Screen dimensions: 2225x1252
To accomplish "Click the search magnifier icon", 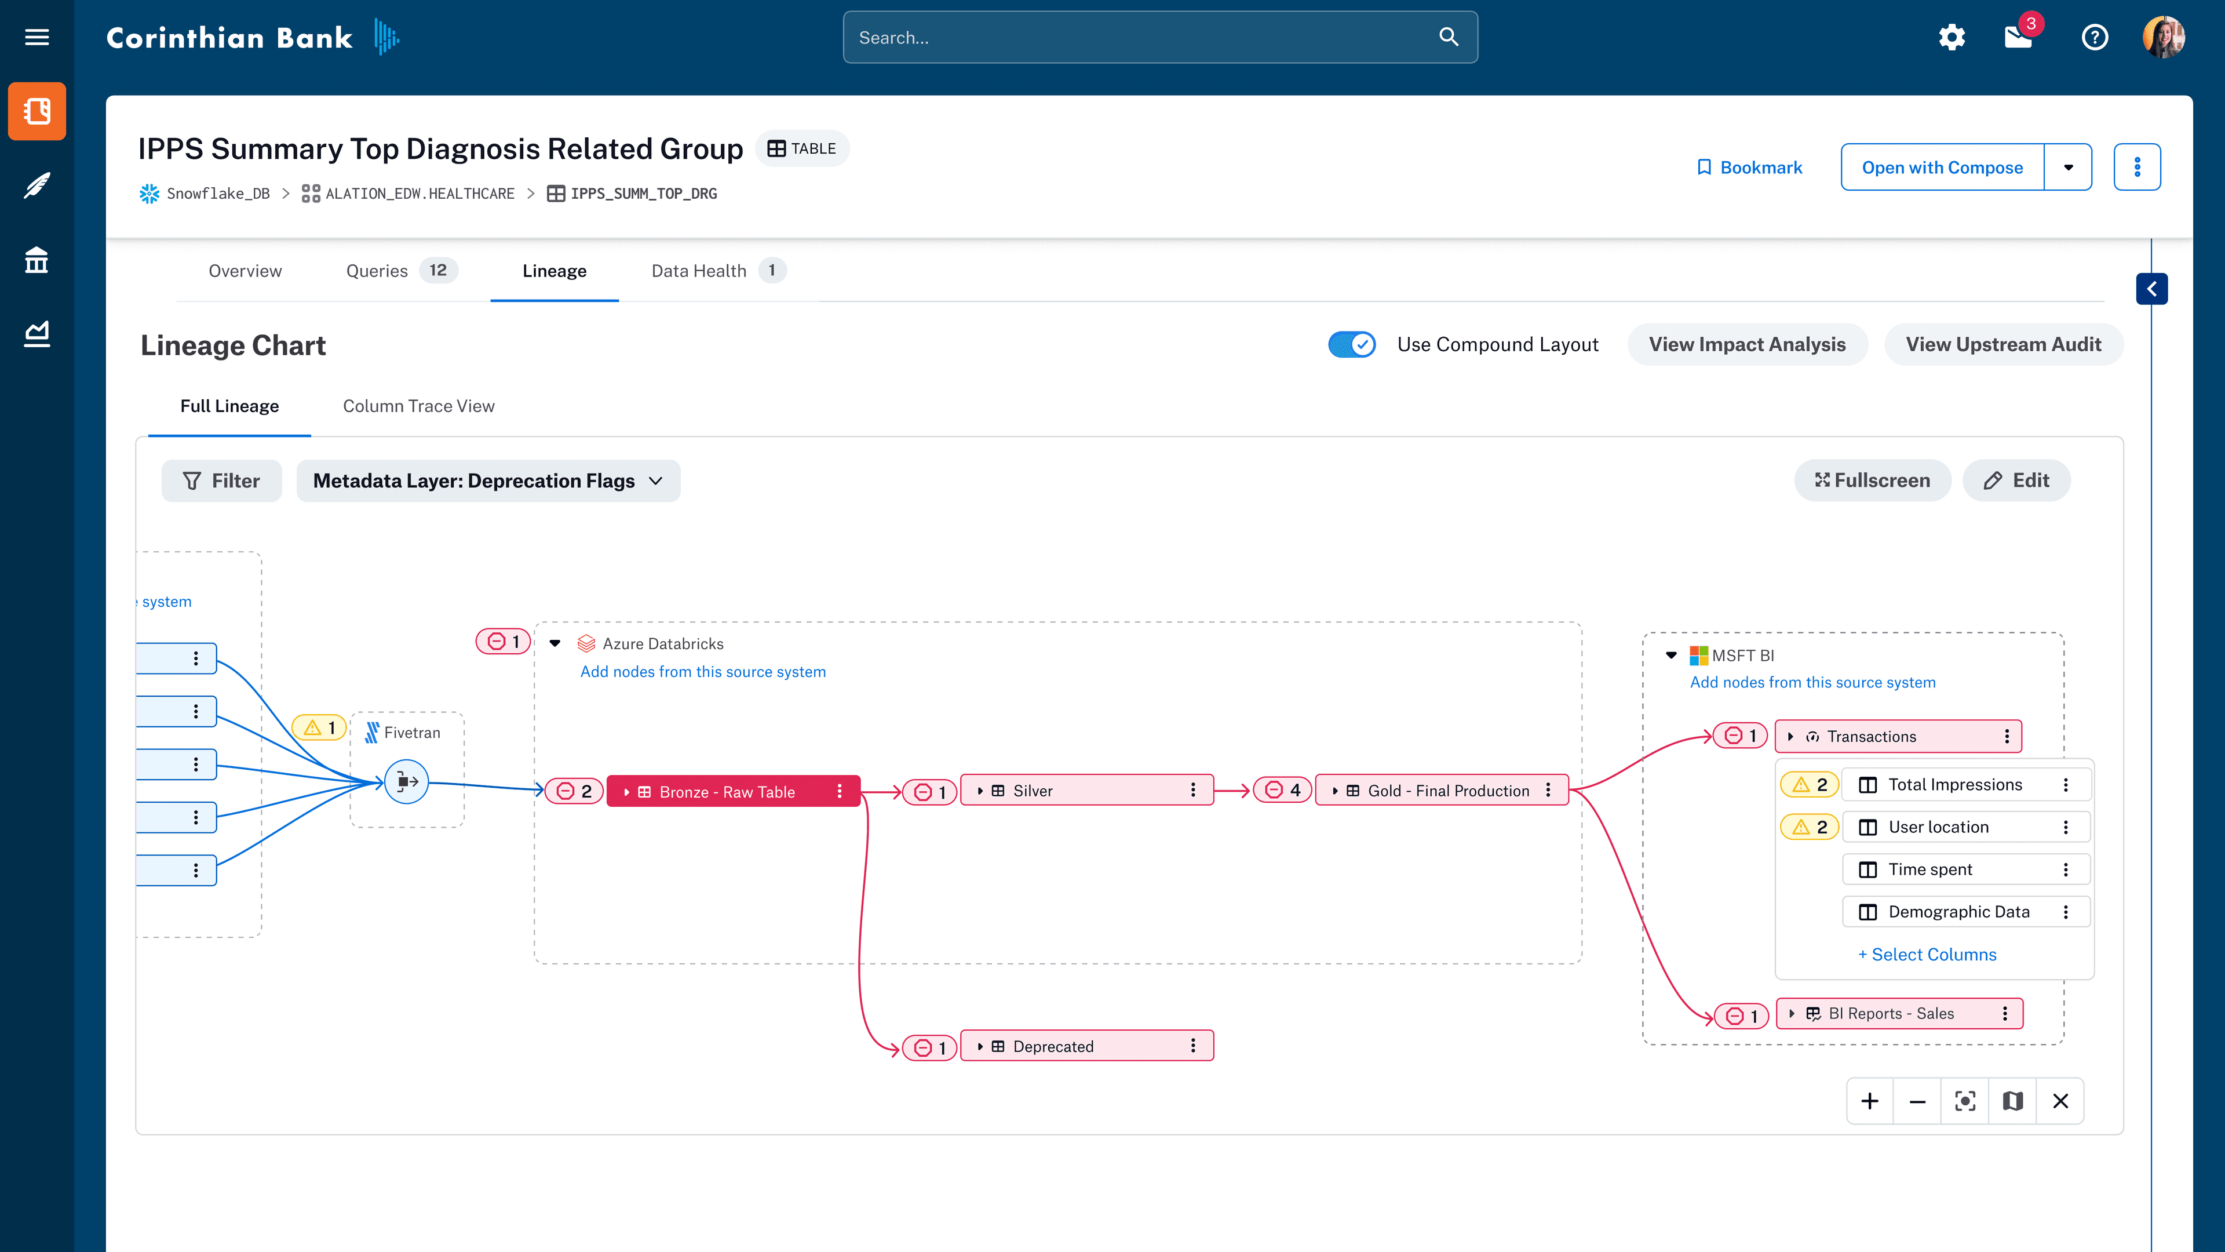I will (x=1447, y=37).
